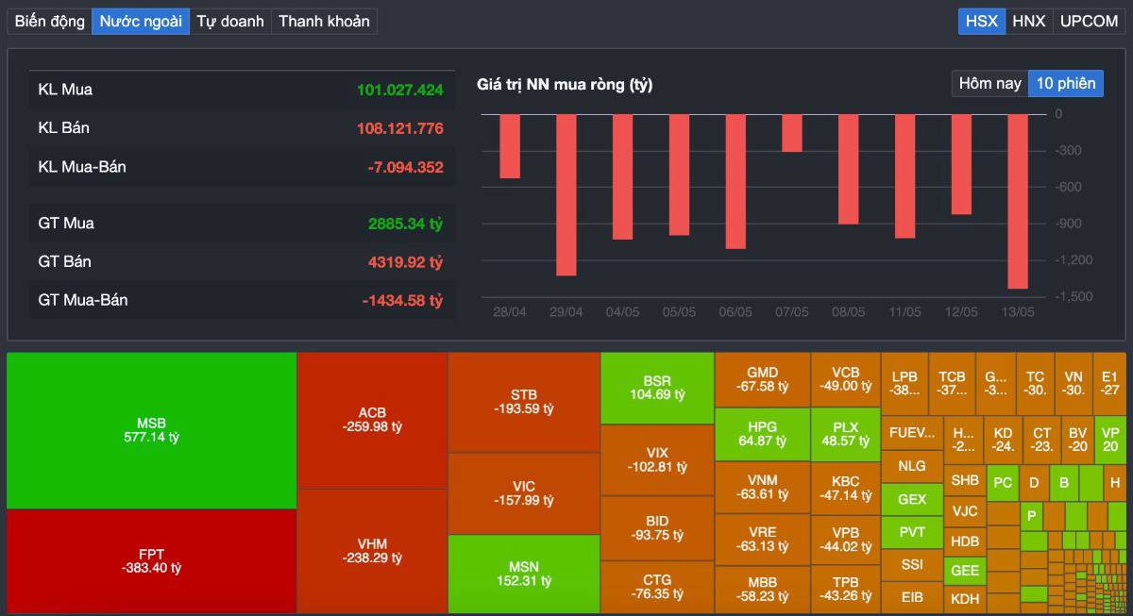Open the BSR green tile

(x=657, y=389)
